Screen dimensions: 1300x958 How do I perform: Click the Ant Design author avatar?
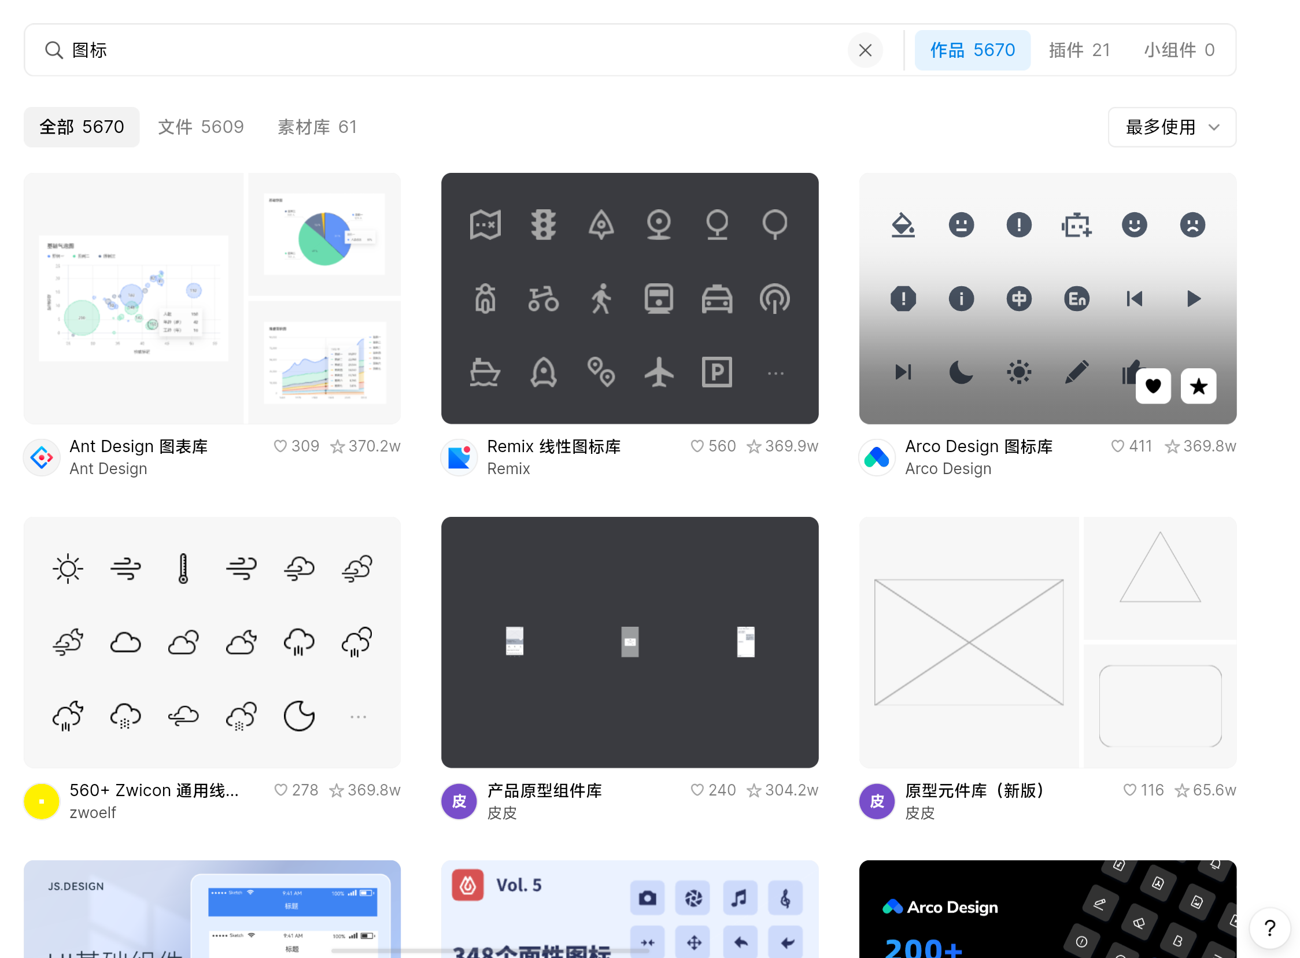click(x=42, y=457)
